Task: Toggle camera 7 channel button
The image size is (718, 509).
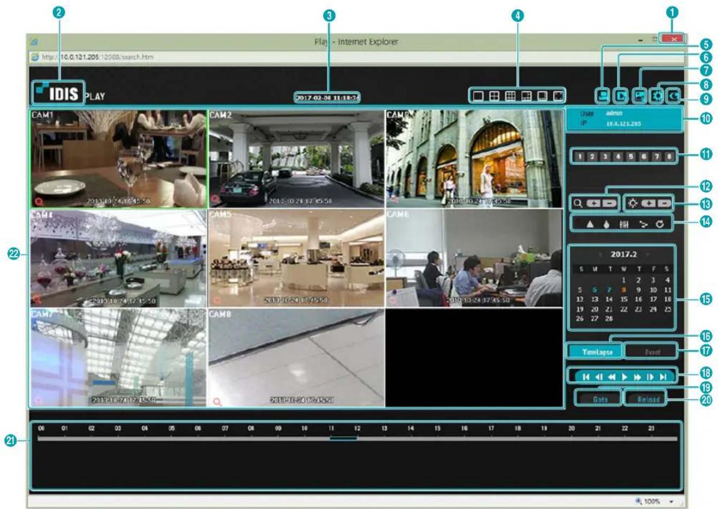Action: [x=657, y=156]
